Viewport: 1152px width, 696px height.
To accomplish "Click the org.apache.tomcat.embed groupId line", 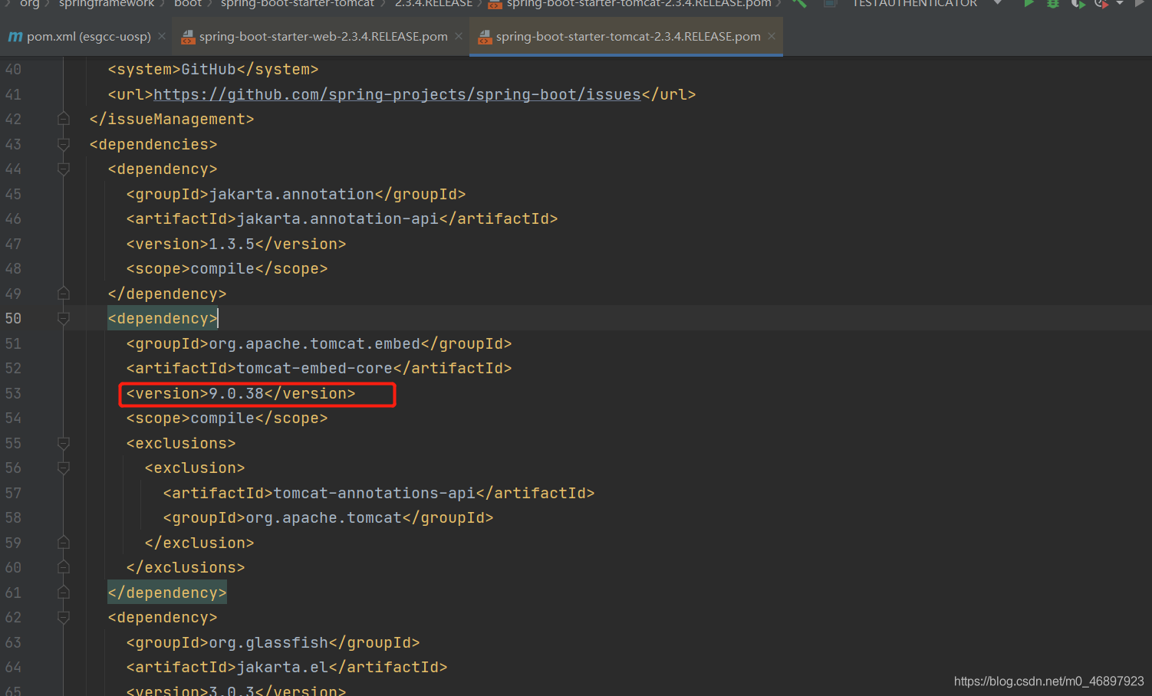I will tap(319, 343).
